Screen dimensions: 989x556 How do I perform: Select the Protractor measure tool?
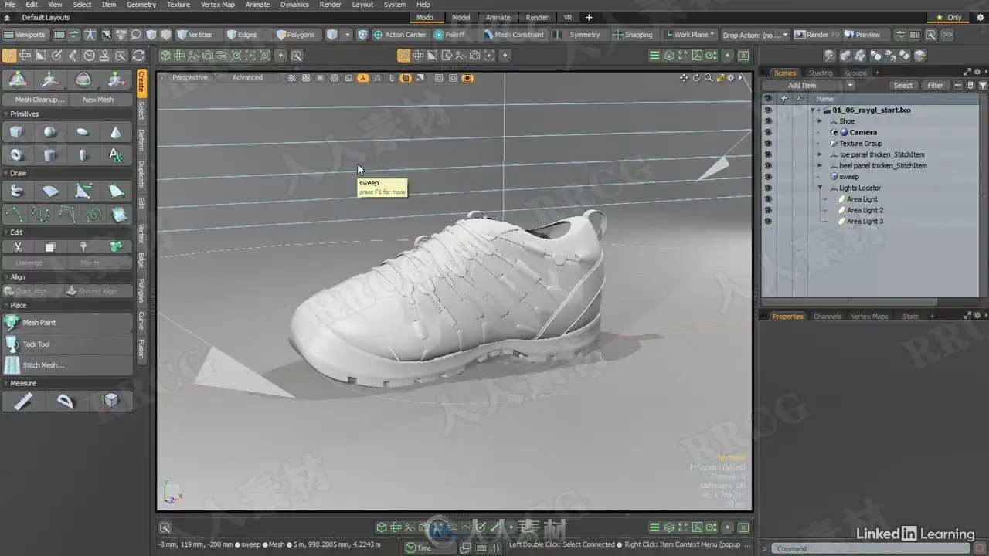coord(66,401)
